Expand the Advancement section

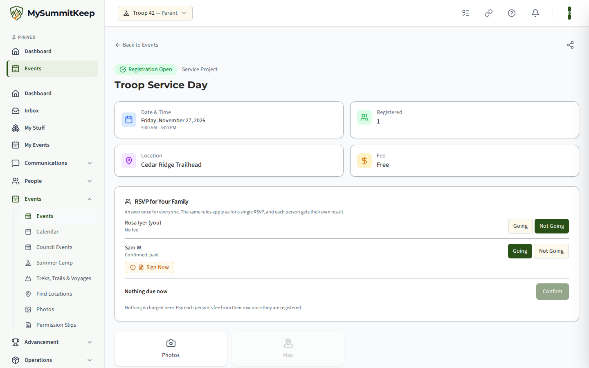click(52, 342)
